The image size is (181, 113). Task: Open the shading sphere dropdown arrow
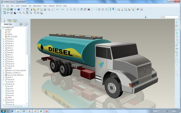17,13
